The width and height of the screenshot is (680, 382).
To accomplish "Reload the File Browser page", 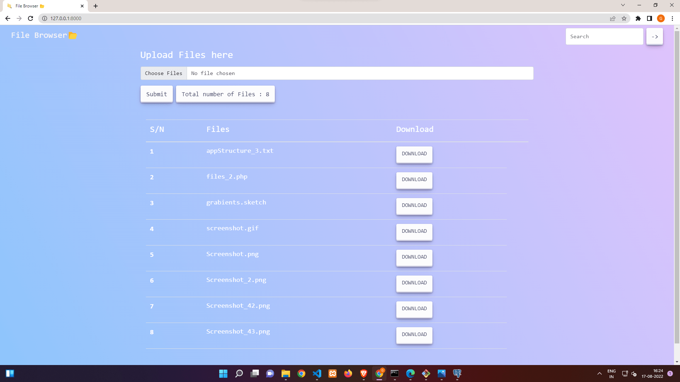I will 30,18.
